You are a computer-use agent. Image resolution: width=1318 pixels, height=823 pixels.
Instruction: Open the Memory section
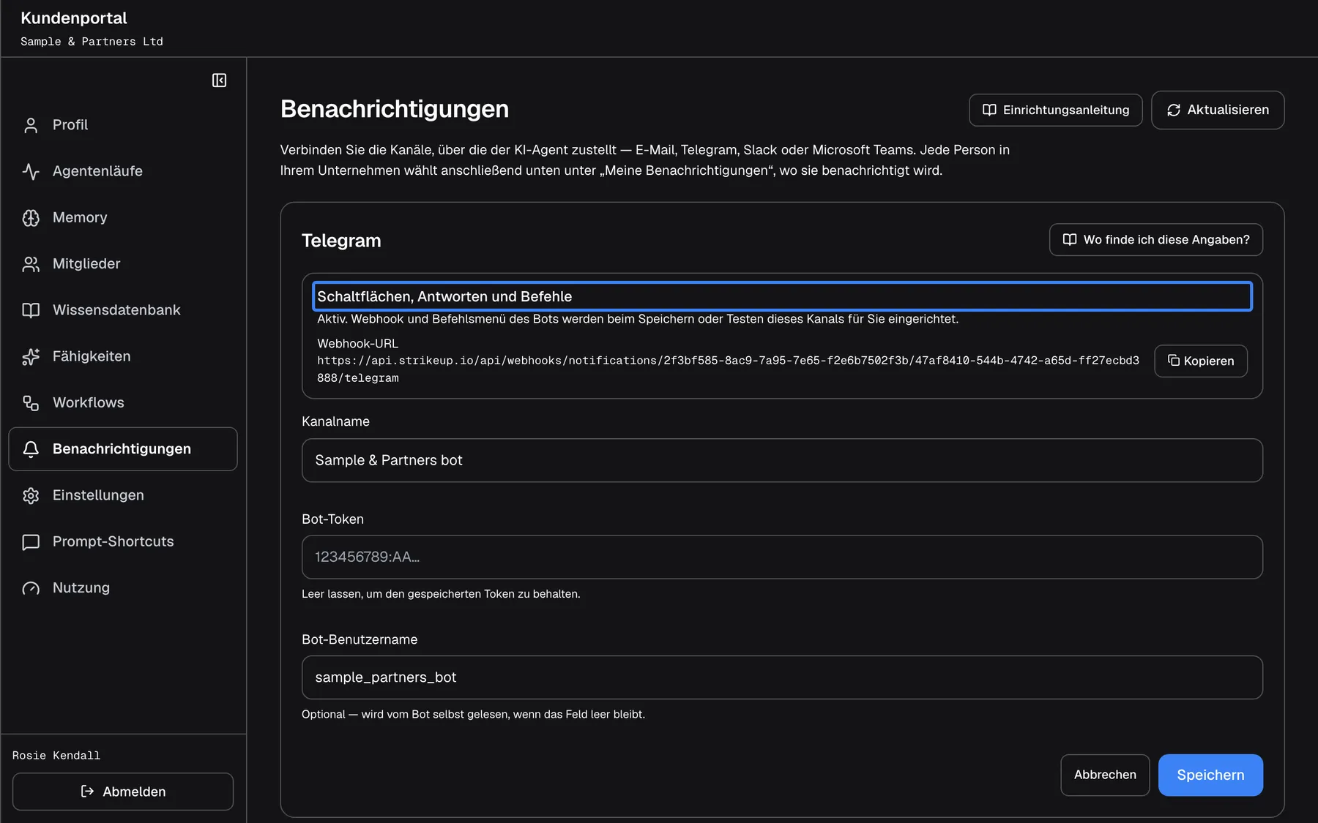pyautogui.click(x=123, y=217)
